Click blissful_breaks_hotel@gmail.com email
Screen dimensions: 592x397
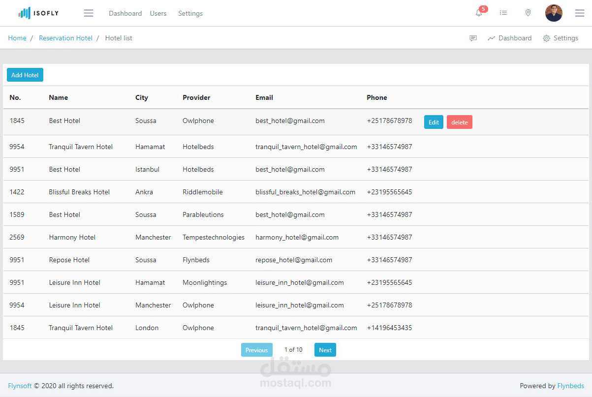click(306, 192)
